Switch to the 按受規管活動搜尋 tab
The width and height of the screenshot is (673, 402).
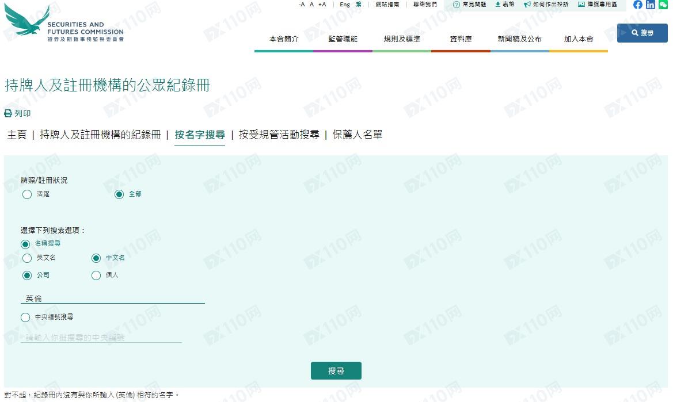coord(279,135)
